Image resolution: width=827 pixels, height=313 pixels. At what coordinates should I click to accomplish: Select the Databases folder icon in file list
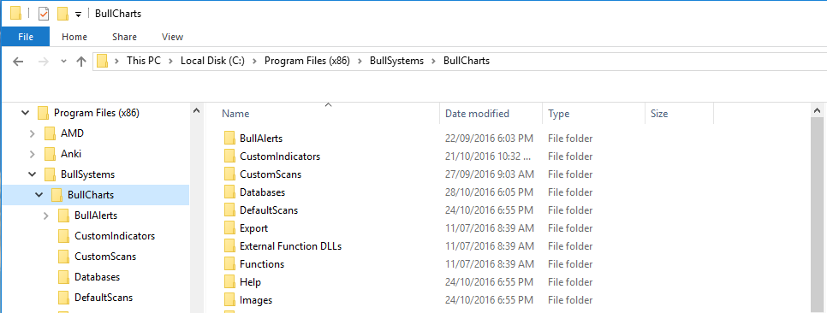click(229, 192)
